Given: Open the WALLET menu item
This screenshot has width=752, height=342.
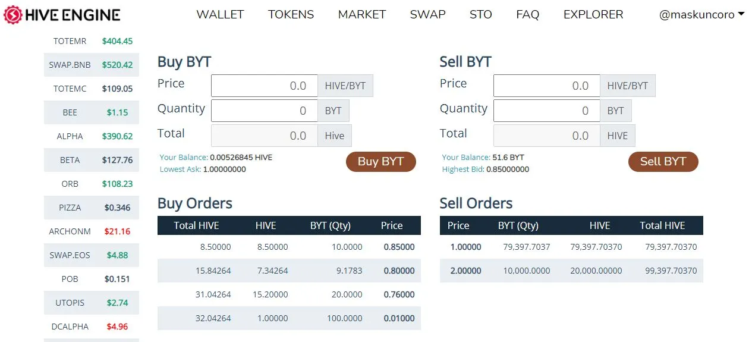Looking at the screenshot, I should click(x=220, y=15).
